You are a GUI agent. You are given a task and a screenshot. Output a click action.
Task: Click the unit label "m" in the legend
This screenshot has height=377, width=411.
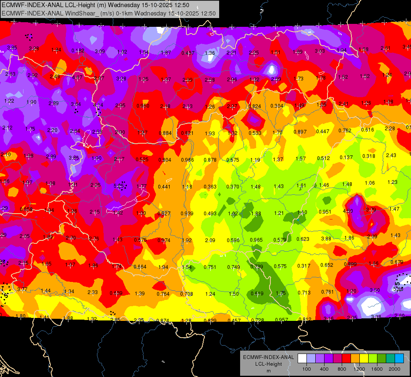pos(268,371)
